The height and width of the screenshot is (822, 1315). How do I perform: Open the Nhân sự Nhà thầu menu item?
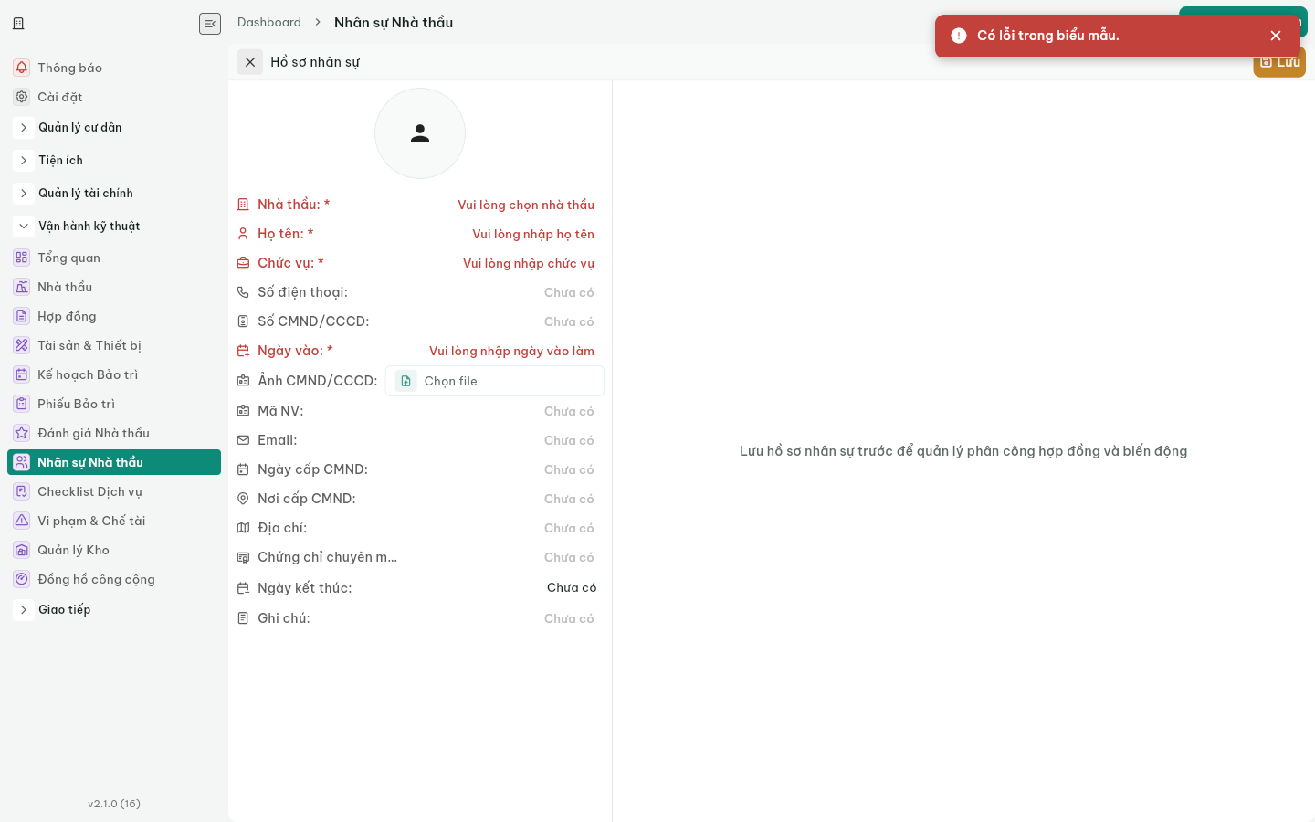click(x=114, y=462)
